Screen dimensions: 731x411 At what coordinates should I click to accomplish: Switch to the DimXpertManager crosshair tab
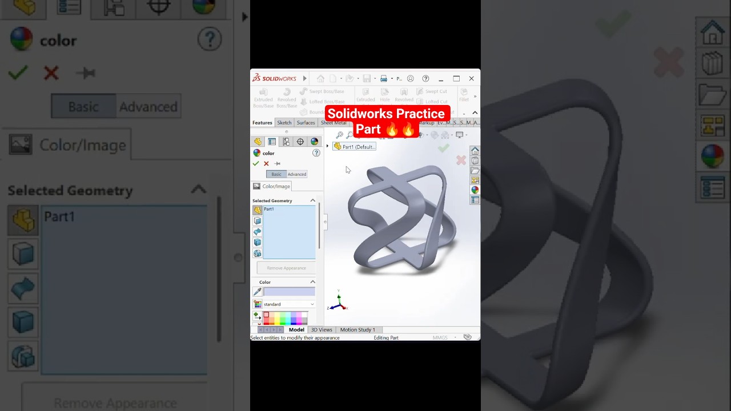click(300, 142)
